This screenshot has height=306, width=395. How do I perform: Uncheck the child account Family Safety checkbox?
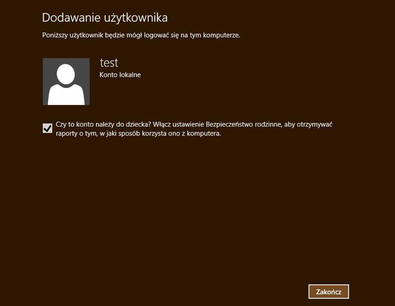[47, 128]
